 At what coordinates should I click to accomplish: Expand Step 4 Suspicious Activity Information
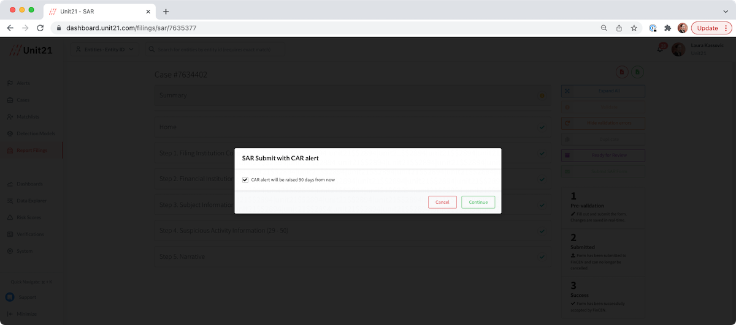[352, 231]
